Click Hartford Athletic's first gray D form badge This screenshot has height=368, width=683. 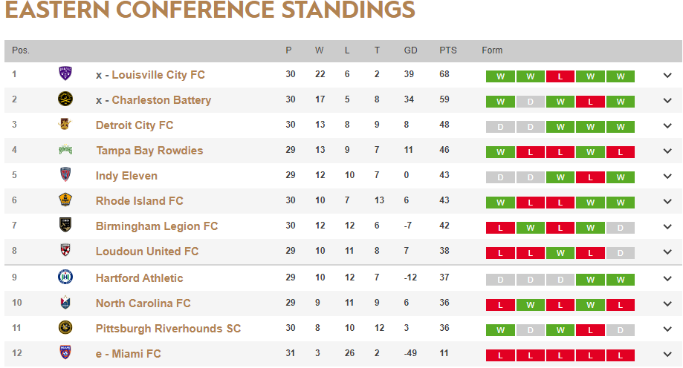[x=500, y=280]
